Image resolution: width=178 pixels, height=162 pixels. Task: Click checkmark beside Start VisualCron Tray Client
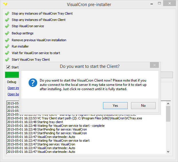point(7,60)
